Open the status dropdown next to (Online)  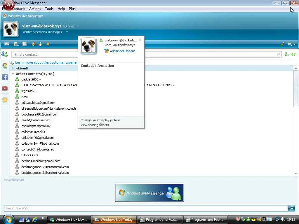coord(78,26)
